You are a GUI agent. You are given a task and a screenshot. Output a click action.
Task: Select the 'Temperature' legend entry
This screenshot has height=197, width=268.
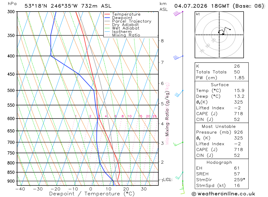pyautogui.click(x=126, y=14)
